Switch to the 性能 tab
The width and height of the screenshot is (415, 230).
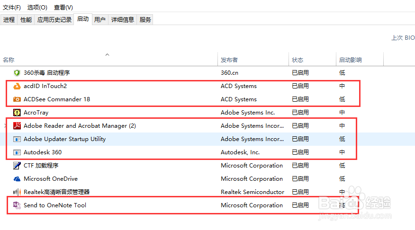(x=26, y=19)
